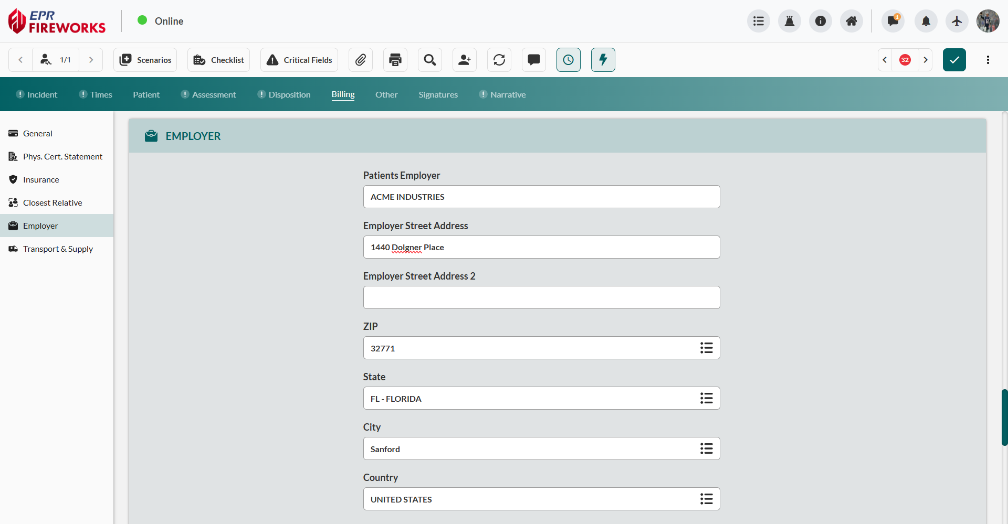Viewport: 1008px width, 524px height.
Task: Click the lightning bolt quick actions icon
Action: [x=603, y=60]
